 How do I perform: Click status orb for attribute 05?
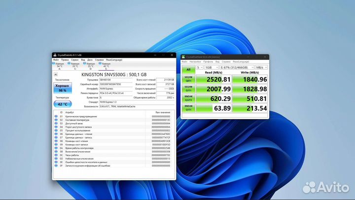point(56,130)
